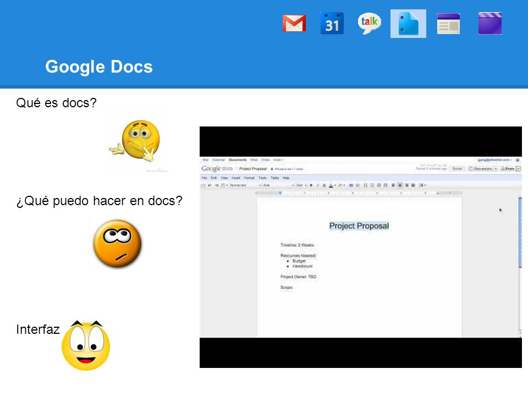
Task: Open the Google Sites icon in header
Action: tap(448, 24)
